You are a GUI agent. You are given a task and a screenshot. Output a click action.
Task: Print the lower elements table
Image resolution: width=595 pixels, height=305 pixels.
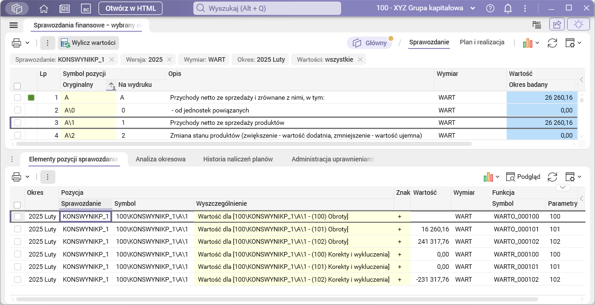click(x=16, y=177)
